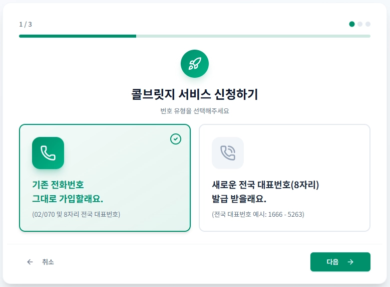390x287 pixels.
Task: Click the third step indicator dot
Action: click(x=368, y=24)
